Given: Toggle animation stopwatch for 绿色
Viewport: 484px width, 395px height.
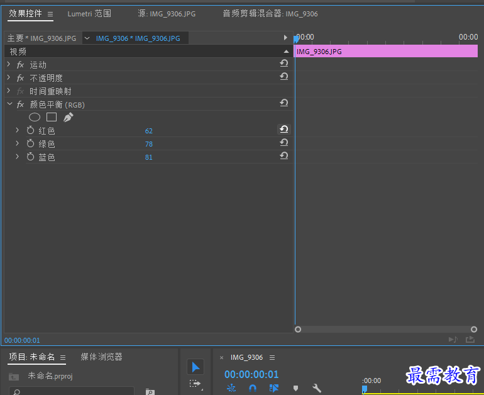Looking at the screenshot, I should click(x=30, y=143).
